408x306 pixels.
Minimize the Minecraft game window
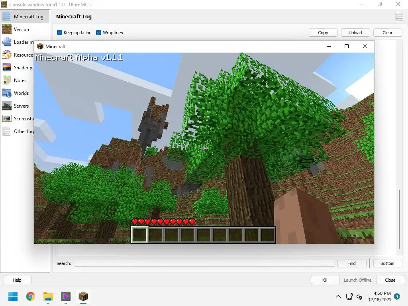[329, 46]
